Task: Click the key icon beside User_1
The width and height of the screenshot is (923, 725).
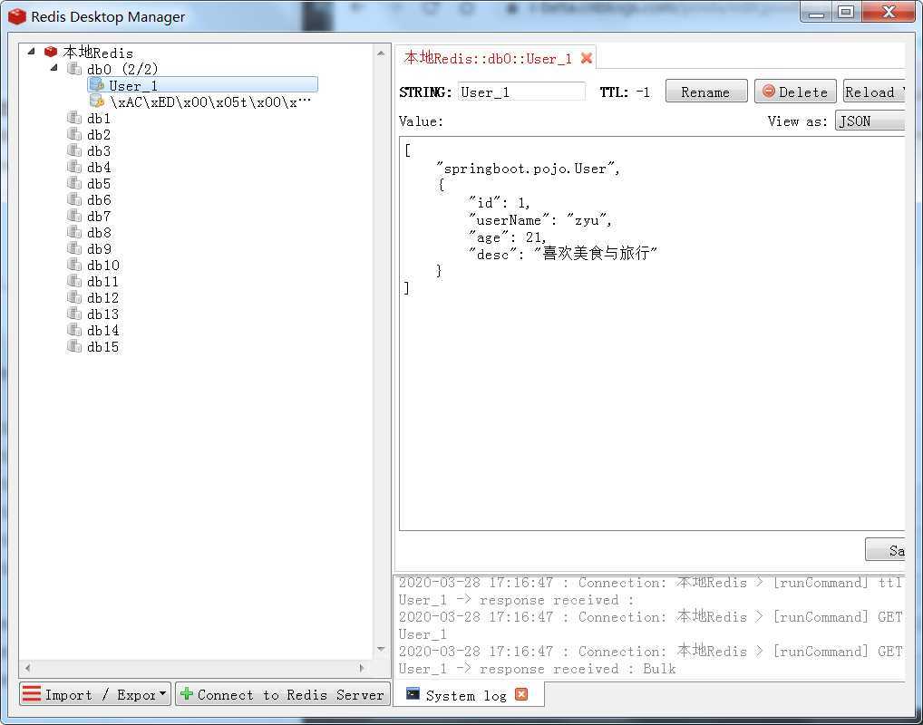Action: point(96,85)
